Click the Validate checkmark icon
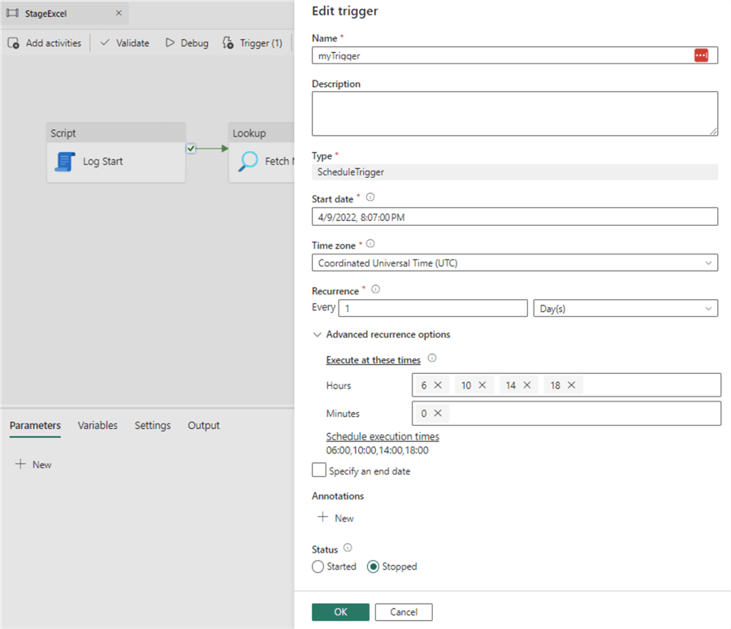The width and height of the screenshot is (731, 629). point(106,42)
